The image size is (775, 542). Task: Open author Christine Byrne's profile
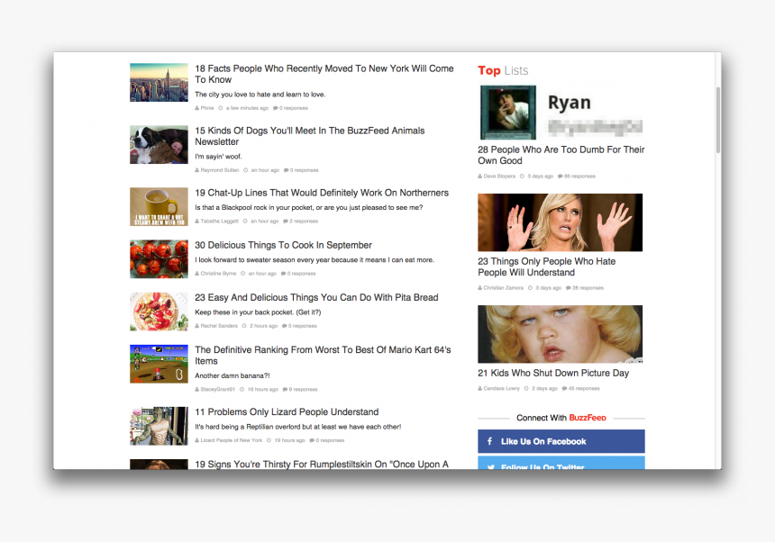218,274
